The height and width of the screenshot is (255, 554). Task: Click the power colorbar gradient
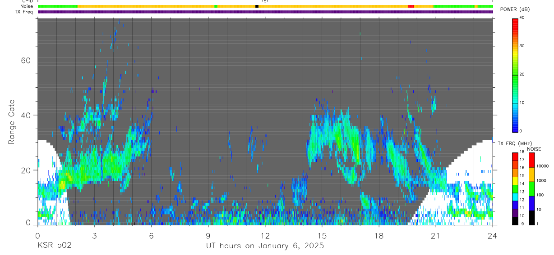click(x=515, y=75)
